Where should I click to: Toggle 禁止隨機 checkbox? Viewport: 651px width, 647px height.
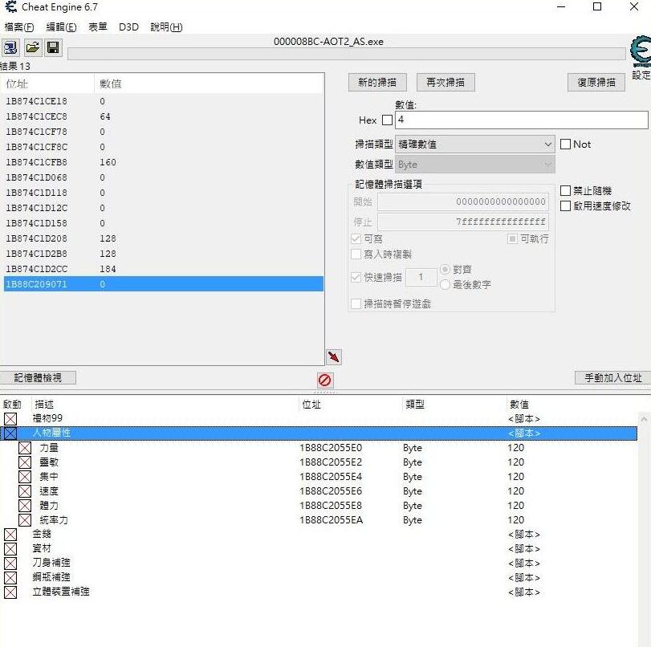(565, 190)
